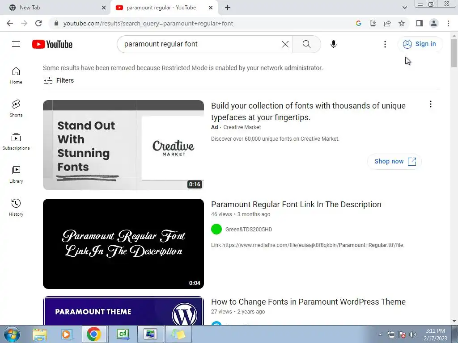Click the Sign in button
The height and width of the screenshot is (343, 458).
(420, 44)
